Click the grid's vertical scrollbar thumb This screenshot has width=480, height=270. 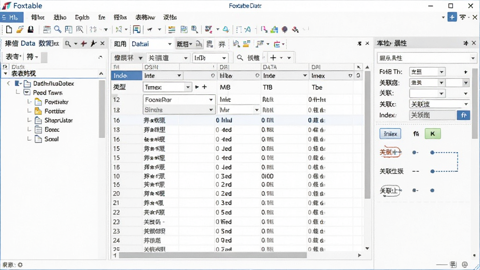(x=367, y=134)
